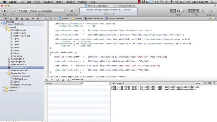This screenshot has width=217, height=122.
Task: Show the Symbol navigator
Action: 11,19
